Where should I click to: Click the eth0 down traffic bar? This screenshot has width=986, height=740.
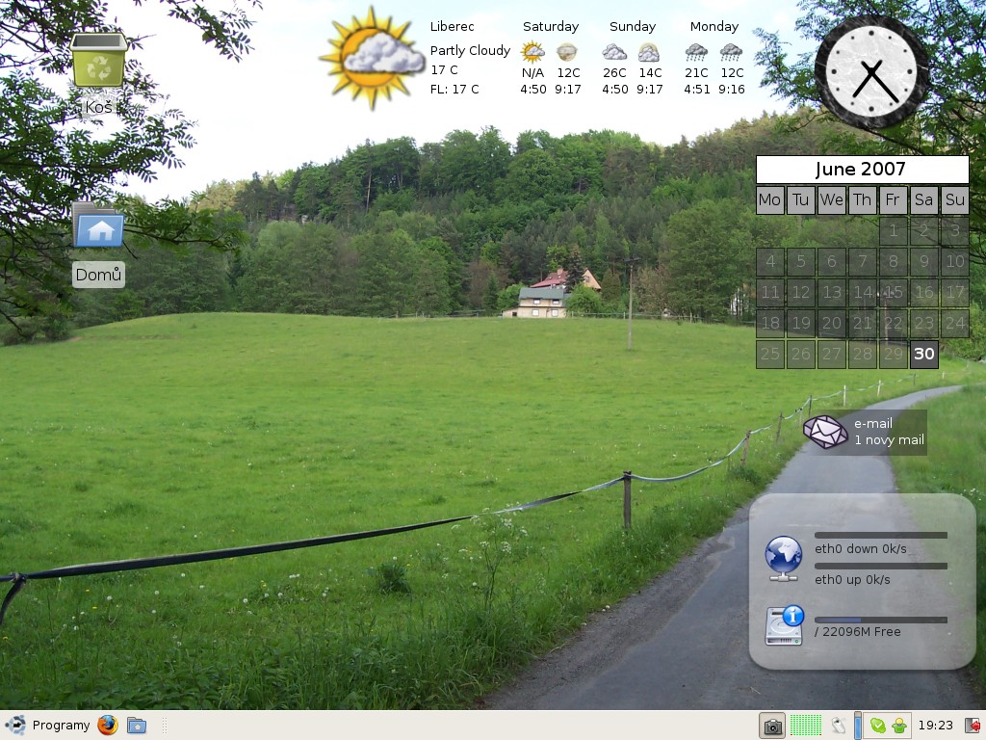[880, 535]
